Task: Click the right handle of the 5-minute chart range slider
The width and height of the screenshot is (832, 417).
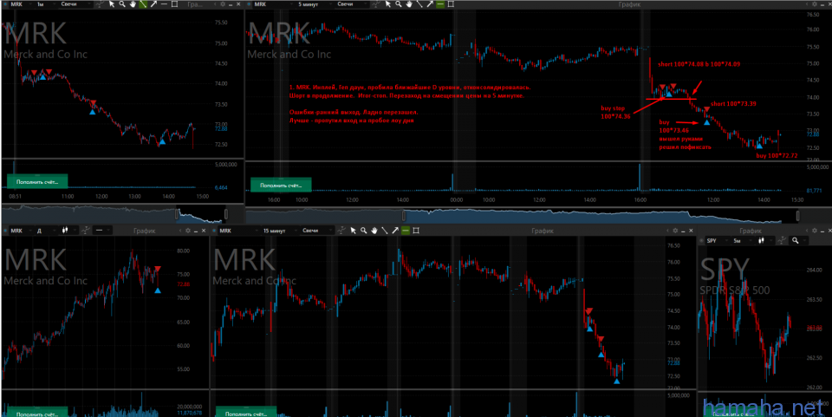Action: [x=798, y=216]
